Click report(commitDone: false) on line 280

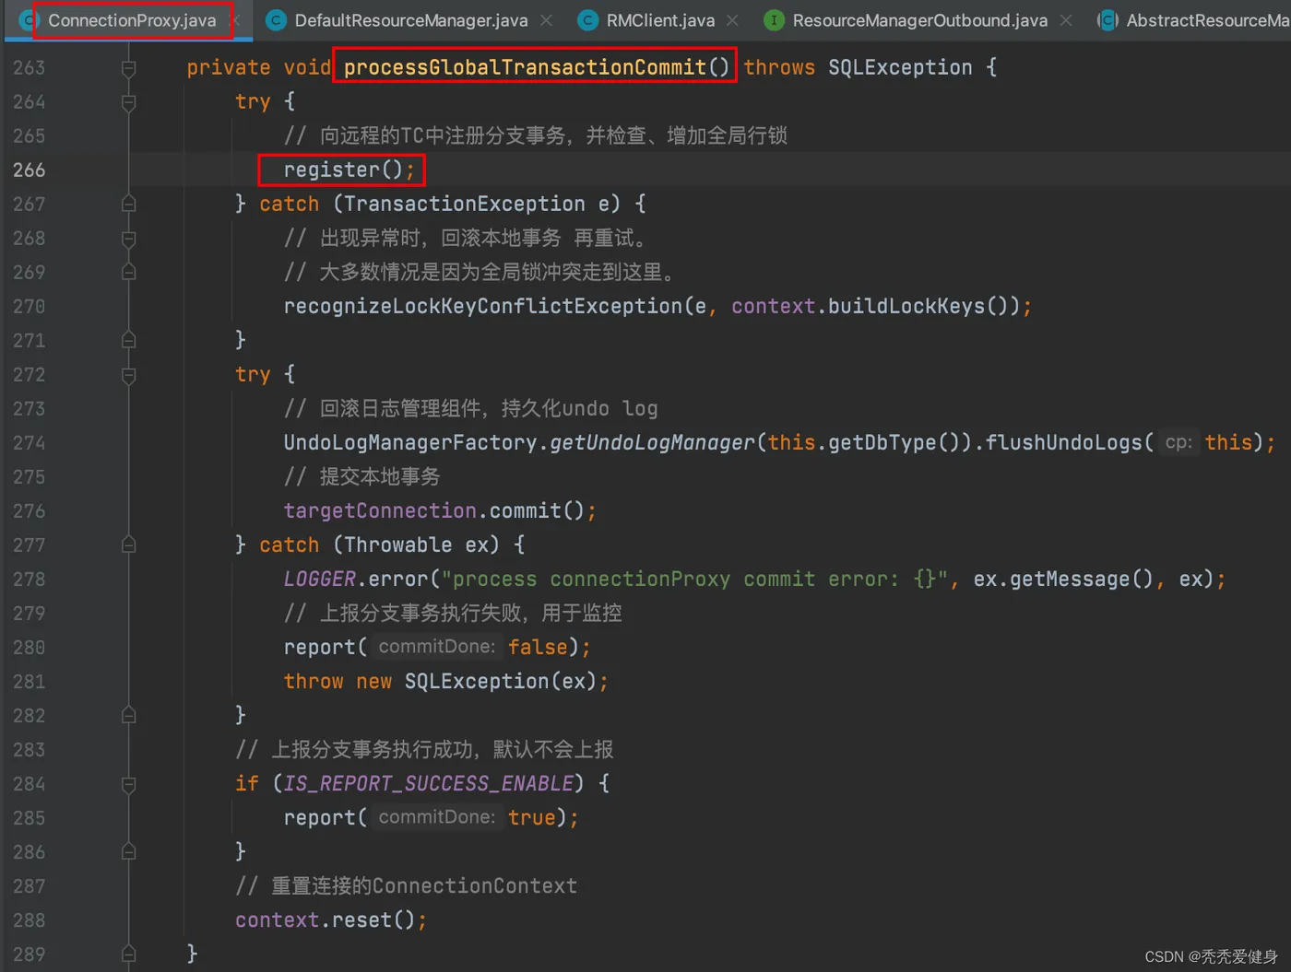point(437,647)
